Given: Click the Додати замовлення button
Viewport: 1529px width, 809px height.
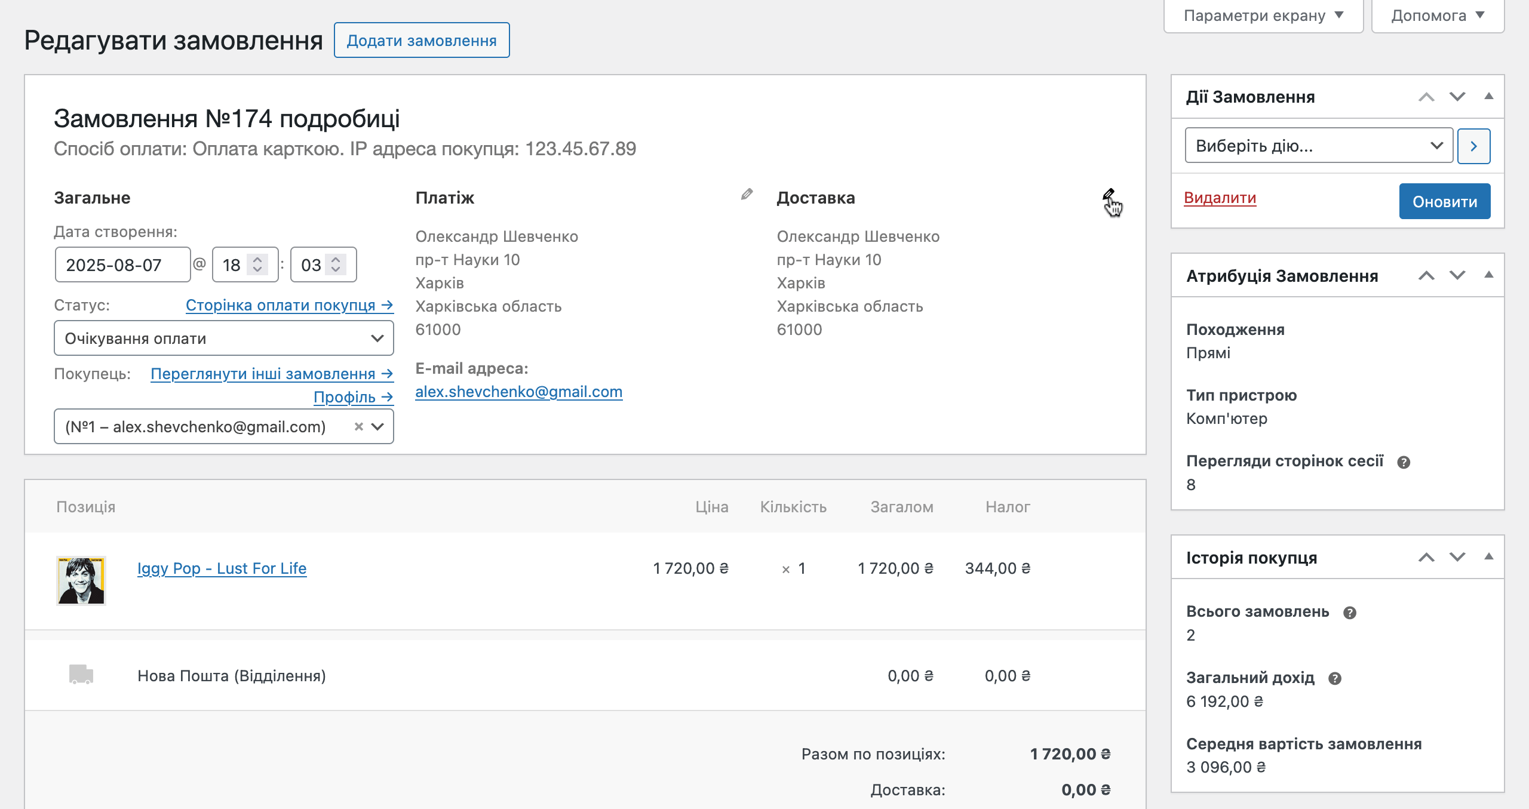Looking at the screenshot, I should point(422,40).
